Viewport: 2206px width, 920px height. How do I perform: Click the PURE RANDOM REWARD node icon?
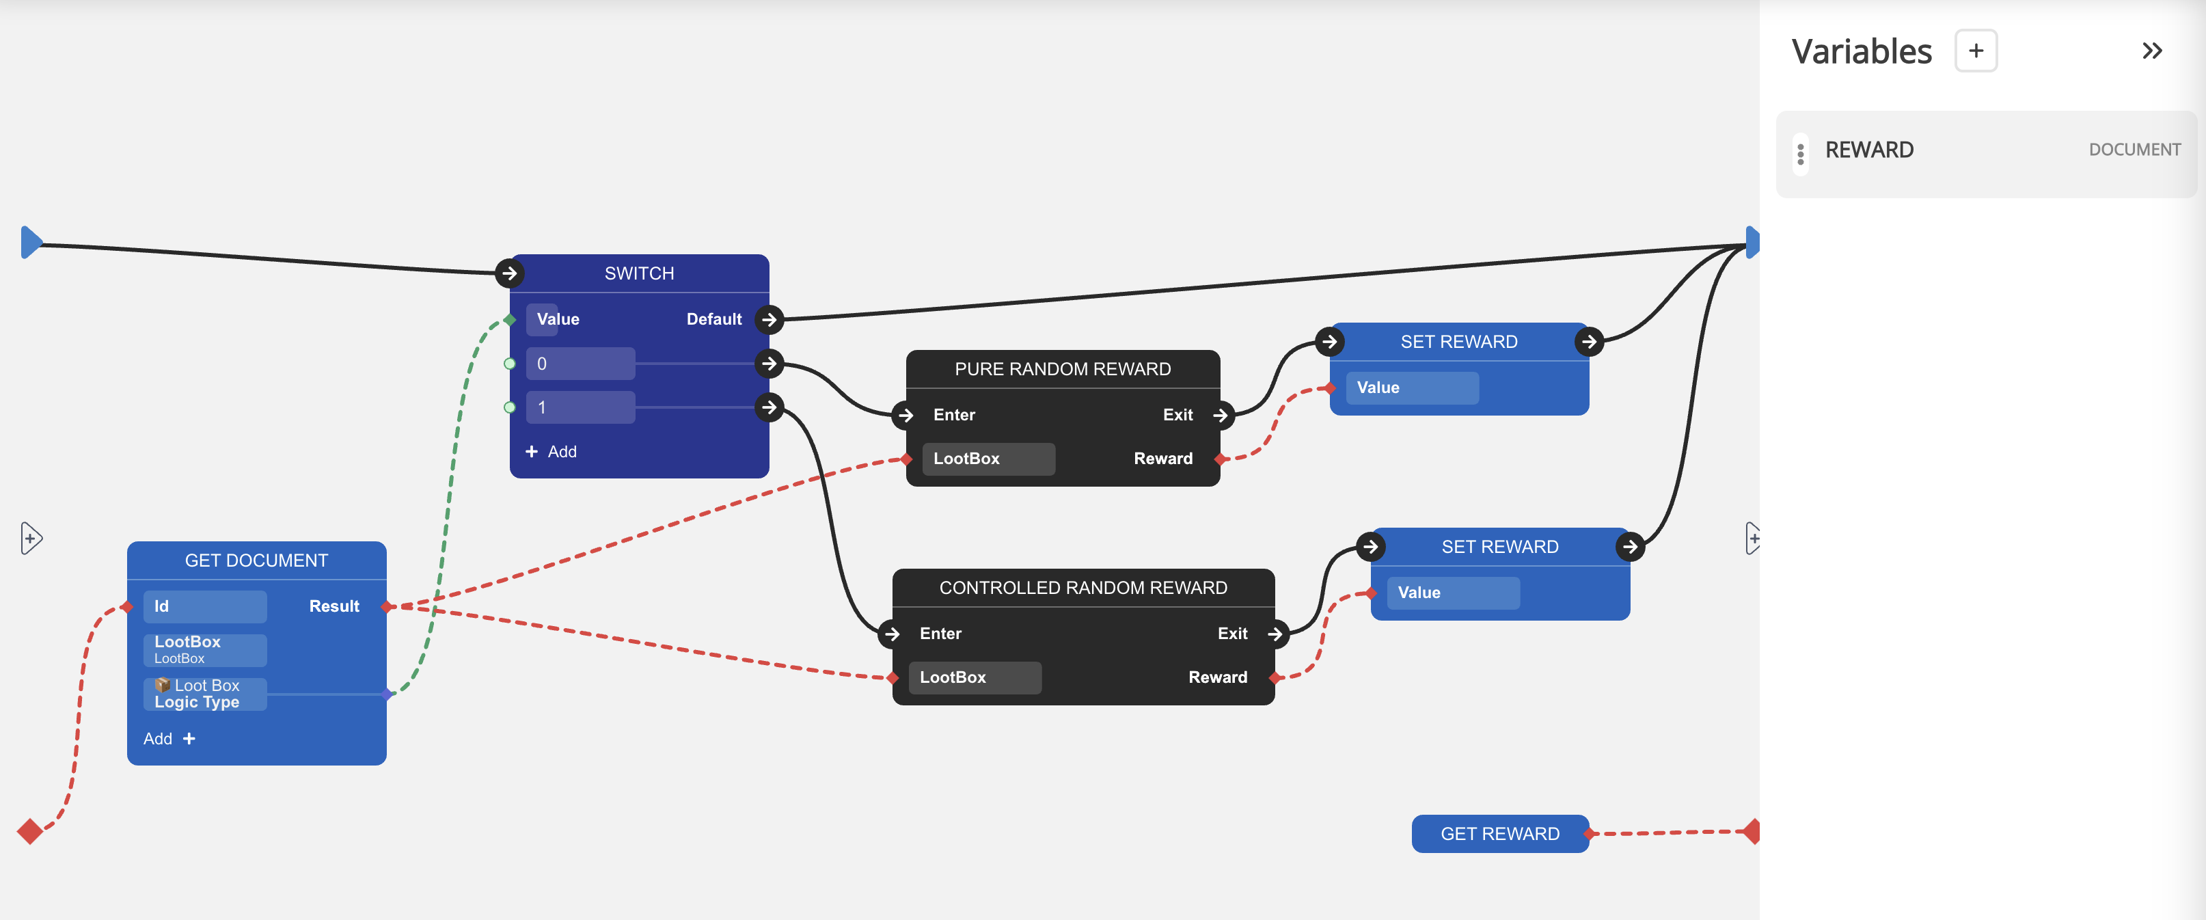(x=1059, y=368)
